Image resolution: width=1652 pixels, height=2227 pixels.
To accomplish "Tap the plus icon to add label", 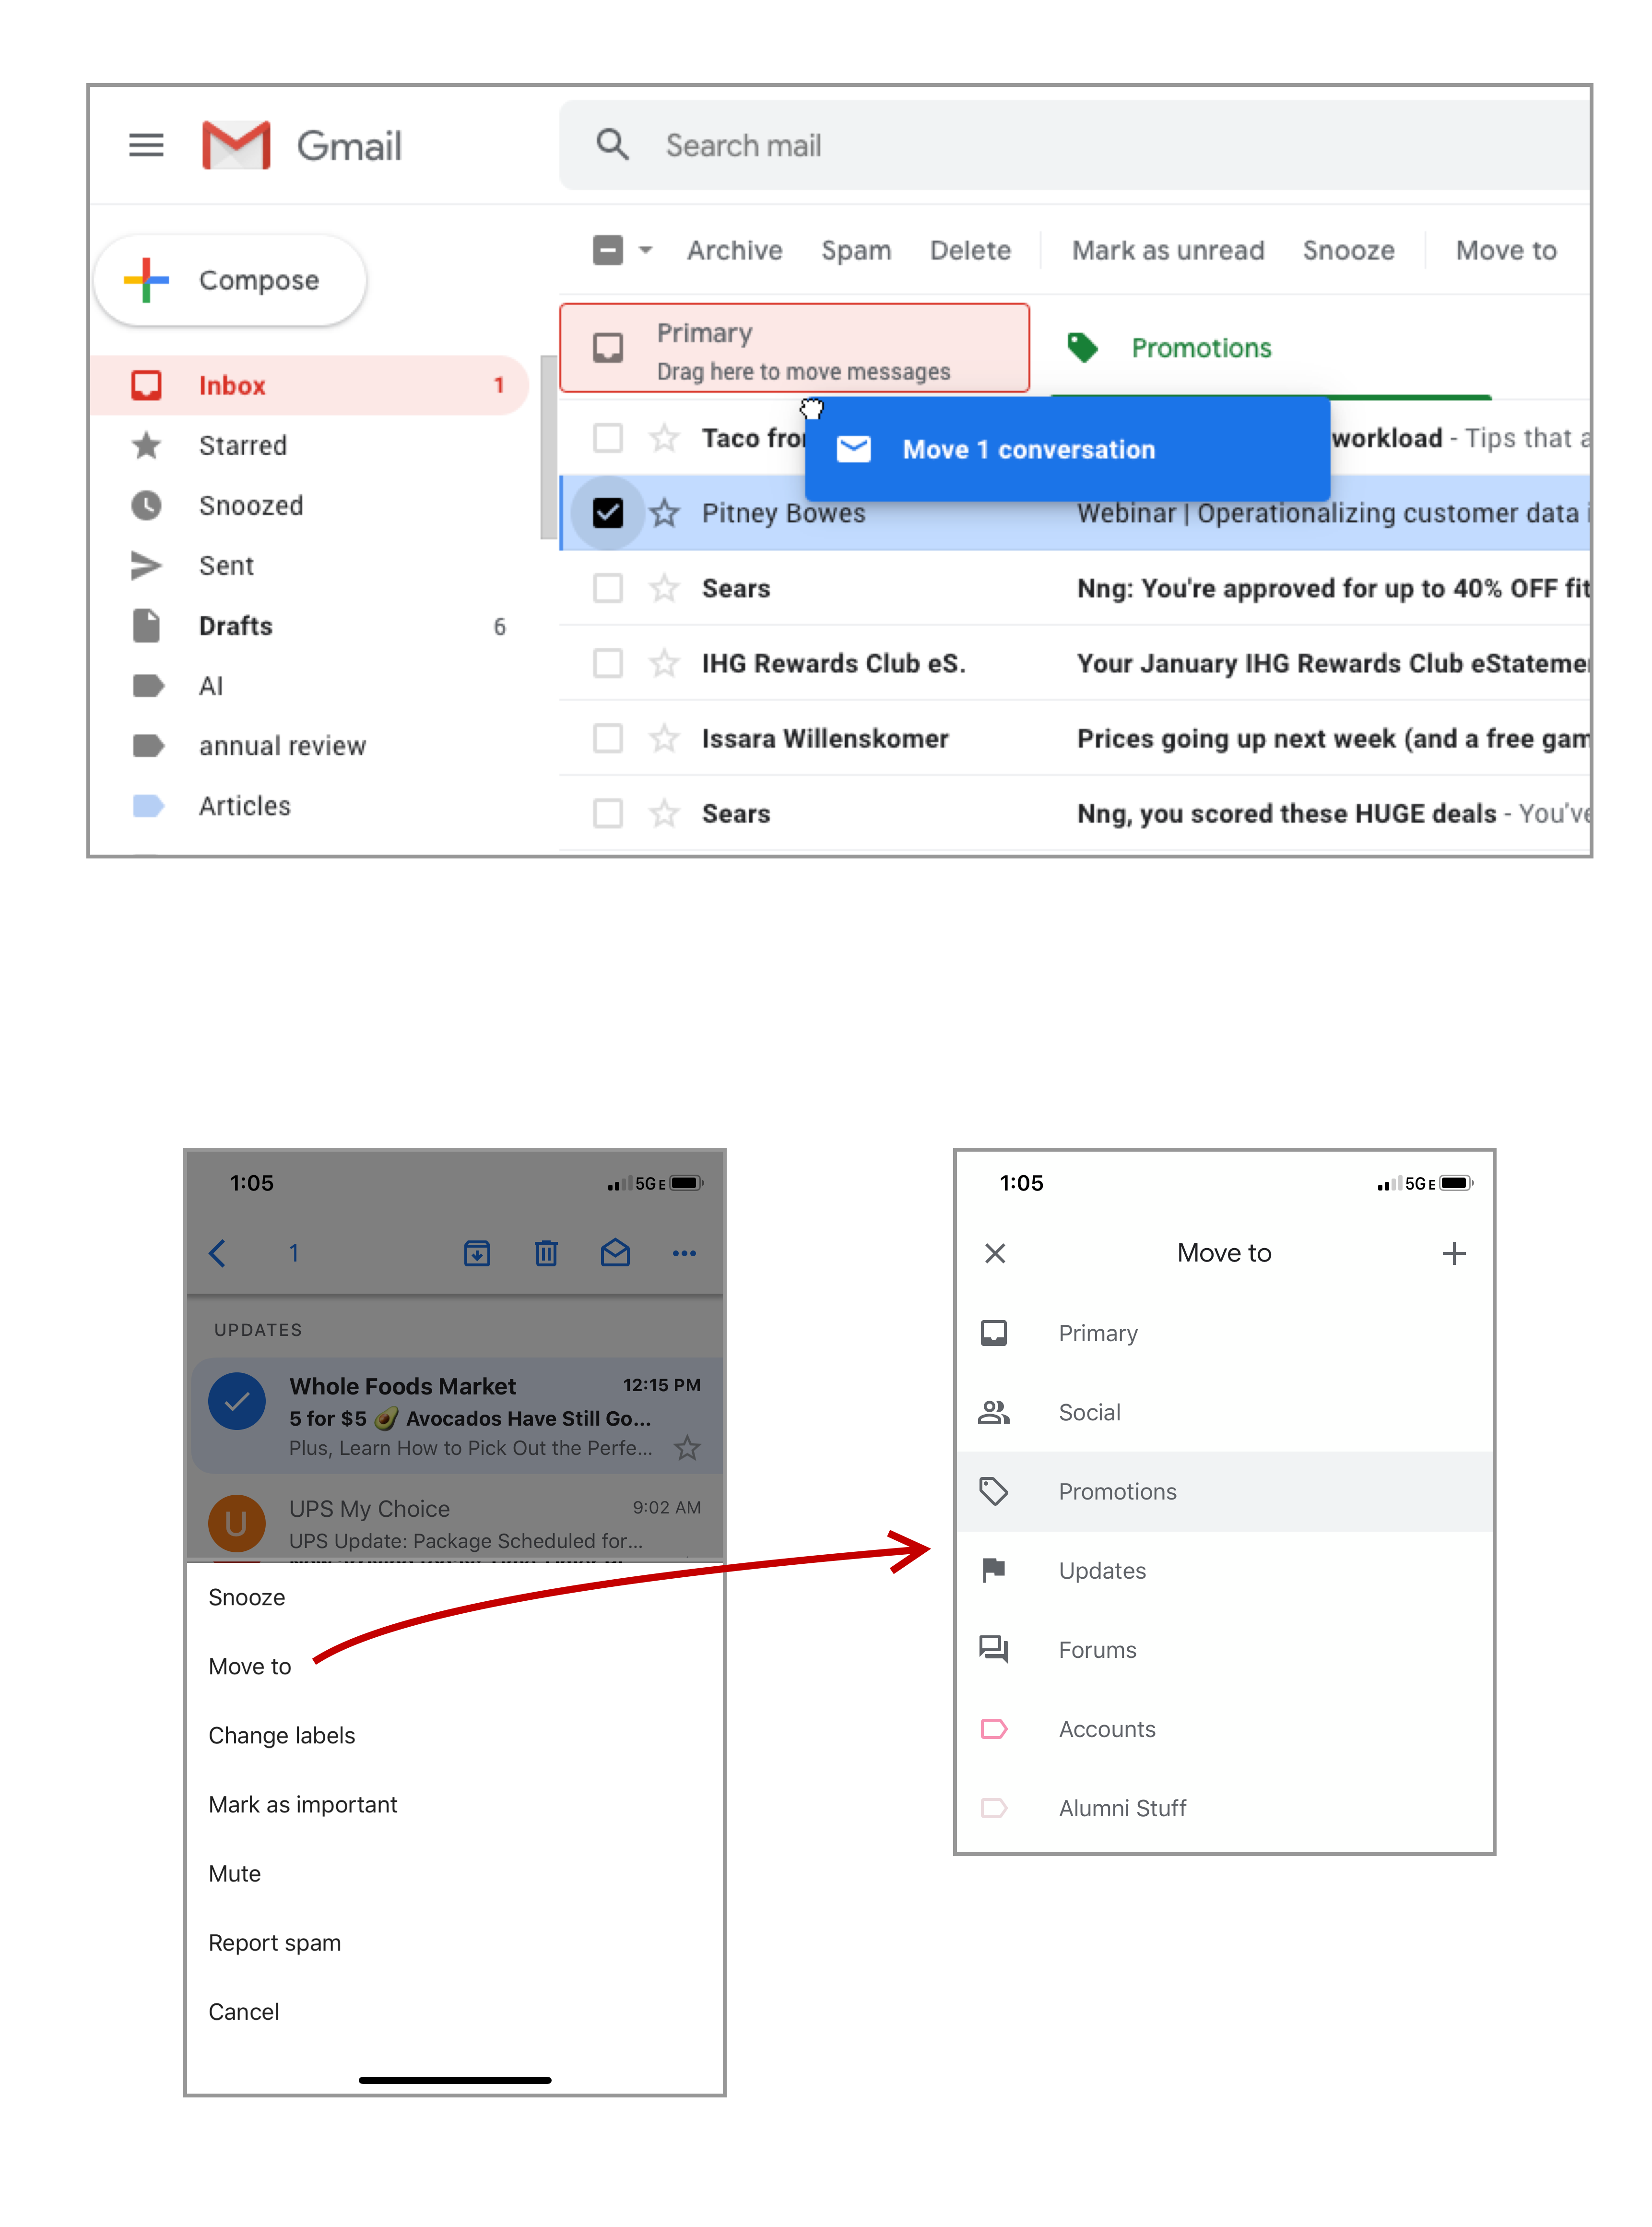I will (1453, 1252).
